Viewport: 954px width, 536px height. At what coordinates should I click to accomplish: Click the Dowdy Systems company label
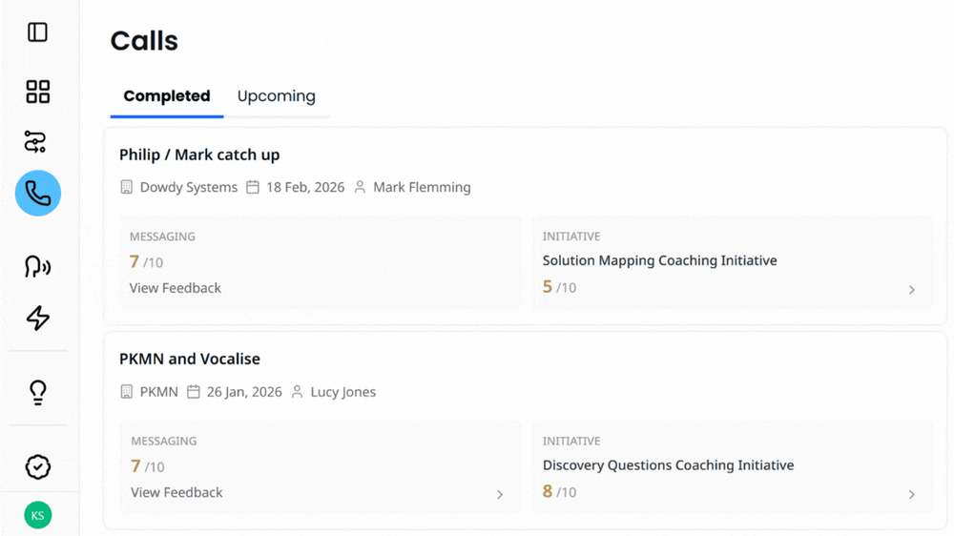coord(188,187)
